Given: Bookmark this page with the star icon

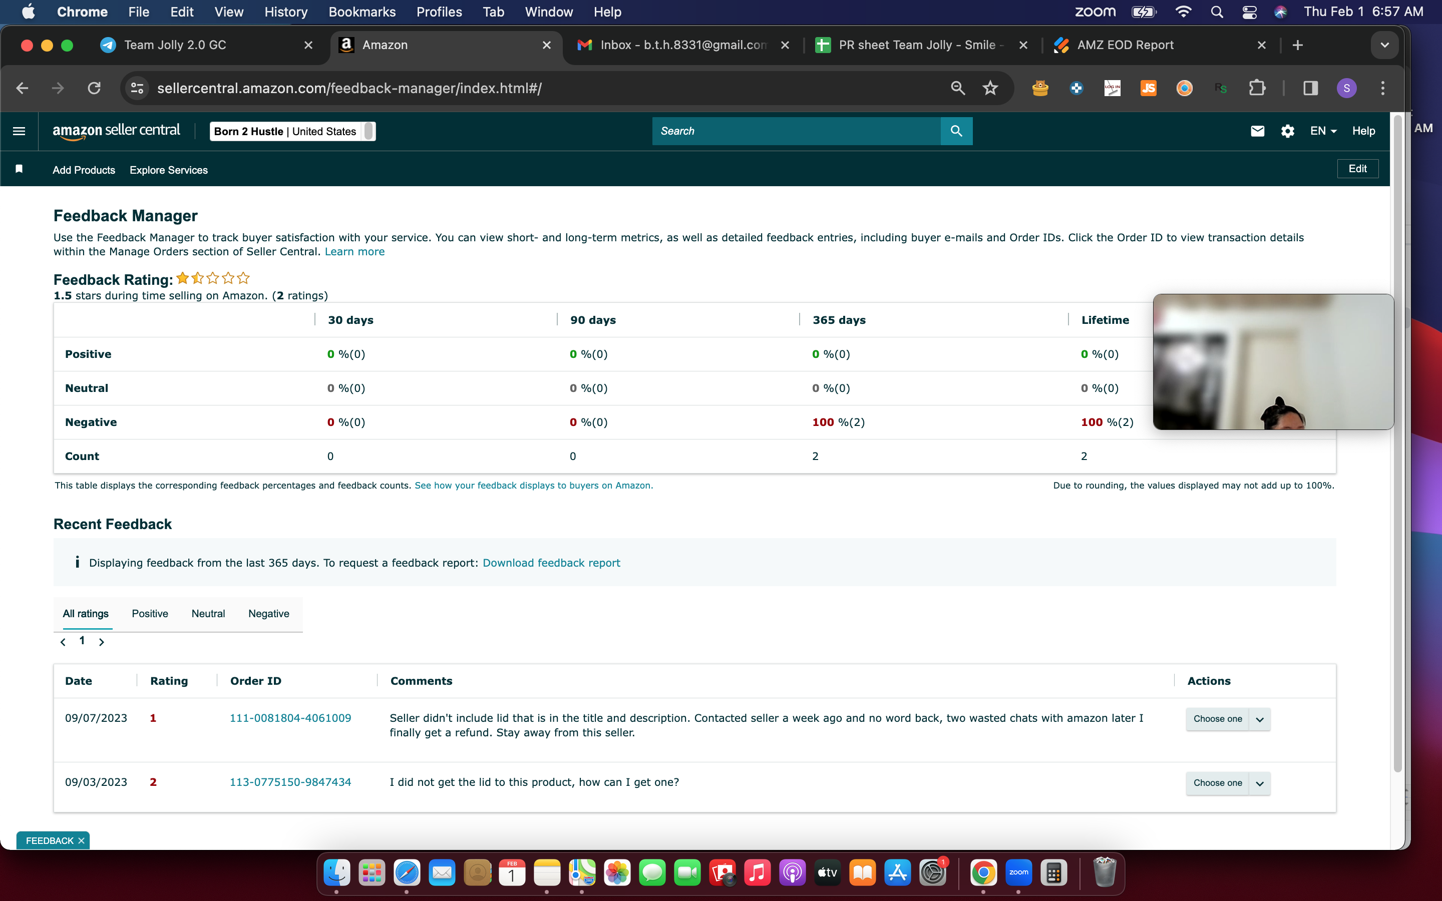Looking at the screenshot, I should point(990,88).
